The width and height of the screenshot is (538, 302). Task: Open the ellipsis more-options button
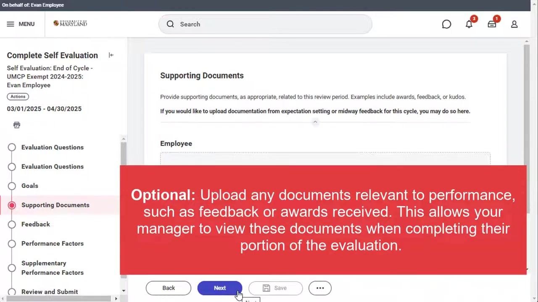pos(320,288)
